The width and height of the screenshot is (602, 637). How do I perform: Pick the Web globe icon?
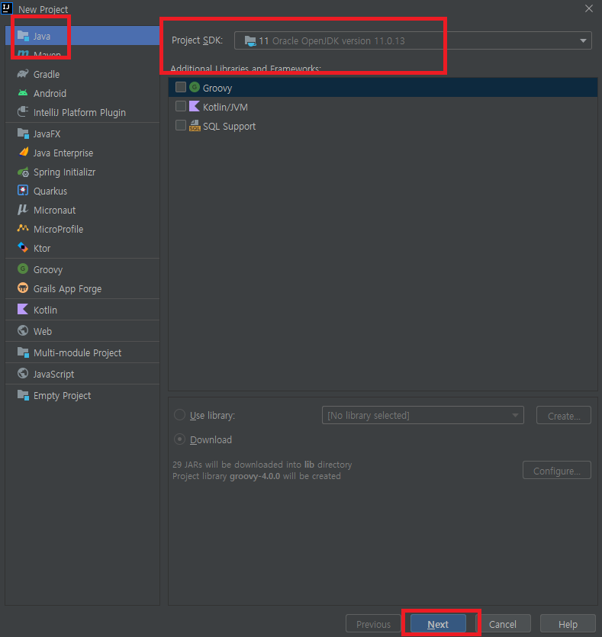click(23, 330)
